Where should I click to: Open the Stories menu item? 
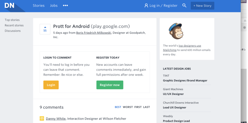(x=39, y=5)
